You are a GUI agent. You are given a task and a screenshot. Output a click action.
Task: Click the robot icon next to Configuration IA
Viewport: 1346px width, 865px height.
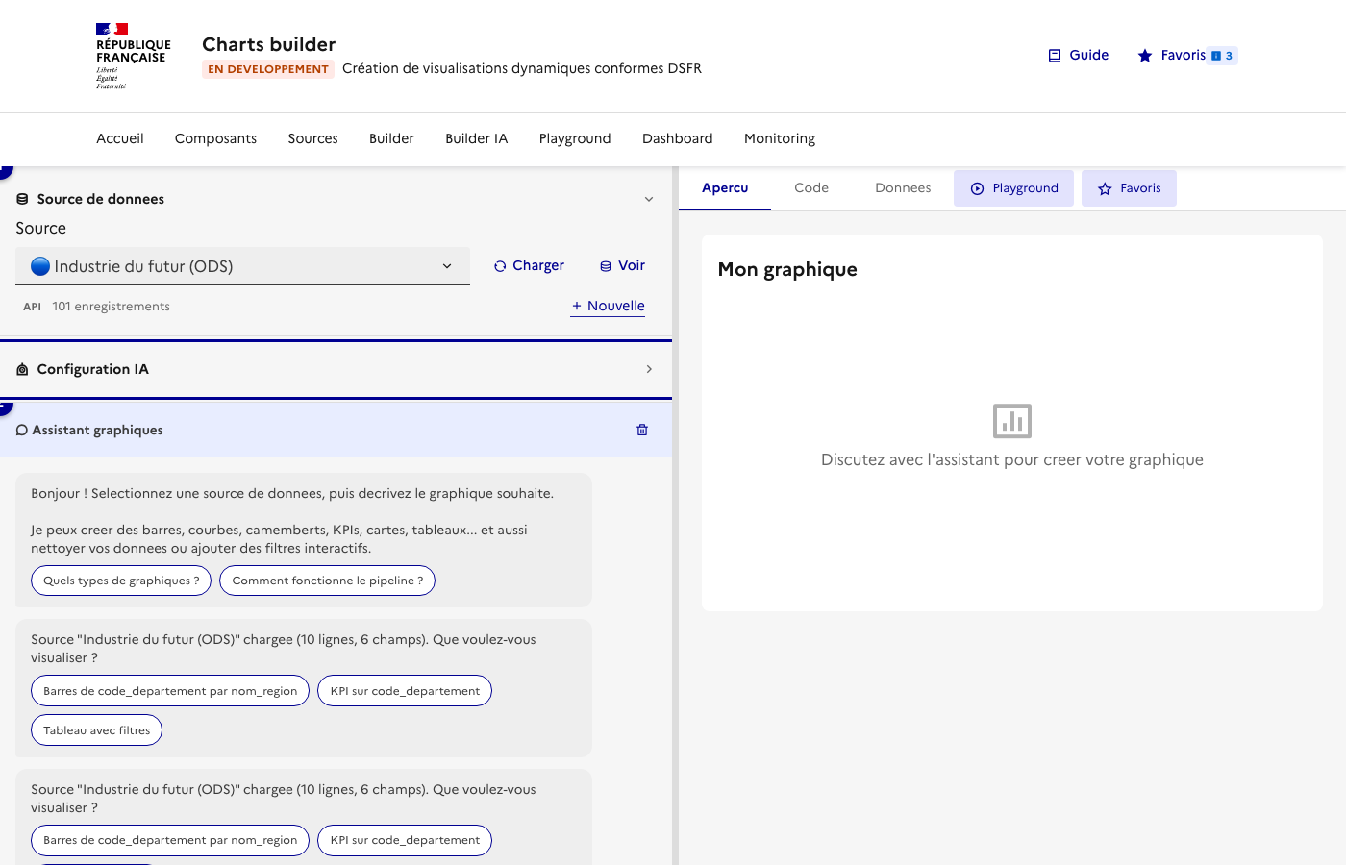click(x=22, y=369)
